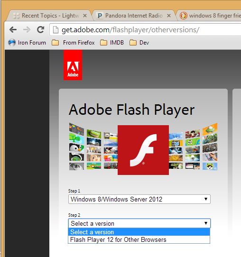Viewport: 241px width, 257px height.
Task: Click the browser forward arrow
Action: tap(27, 30)
